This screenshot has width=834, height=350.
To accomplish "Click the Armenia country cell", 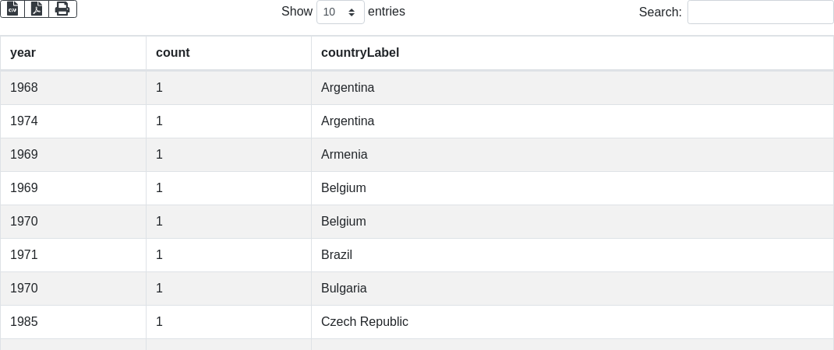I will pyautogui.click(x=345, y=155).
